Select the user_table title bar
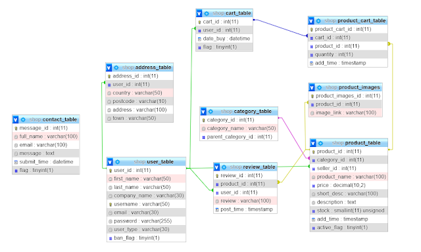 pos(146,161)
